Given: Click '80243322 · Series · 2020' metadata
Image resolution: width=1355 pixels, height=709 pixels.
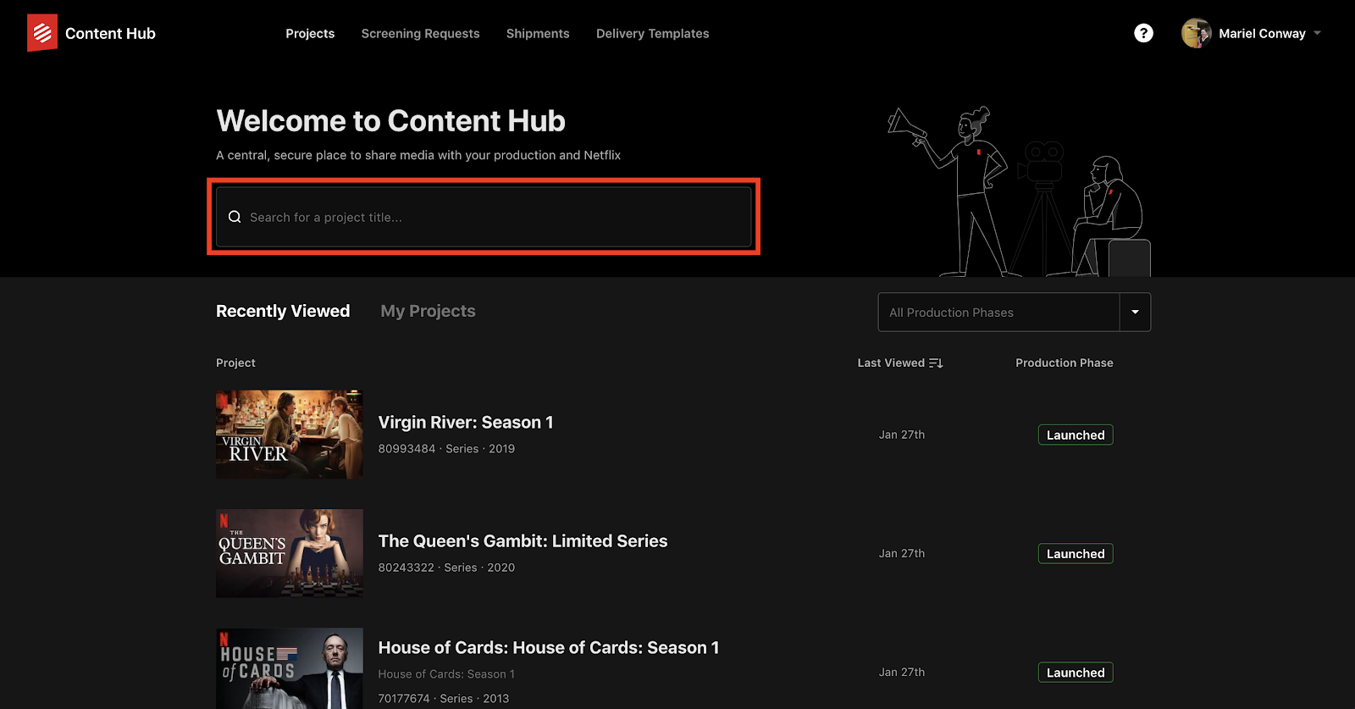Looking at the screenshot, I should tap(446, 567).
